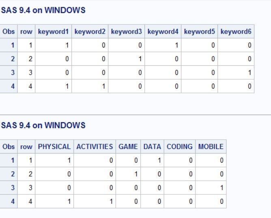
Task: Click the CODING column header
Action: pos(179,147)
